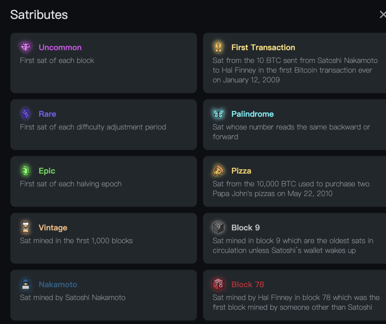Select the Rare satribute title
Viewport: 386px width, 324px height.
pyautogui.click(x=47, y=114)
